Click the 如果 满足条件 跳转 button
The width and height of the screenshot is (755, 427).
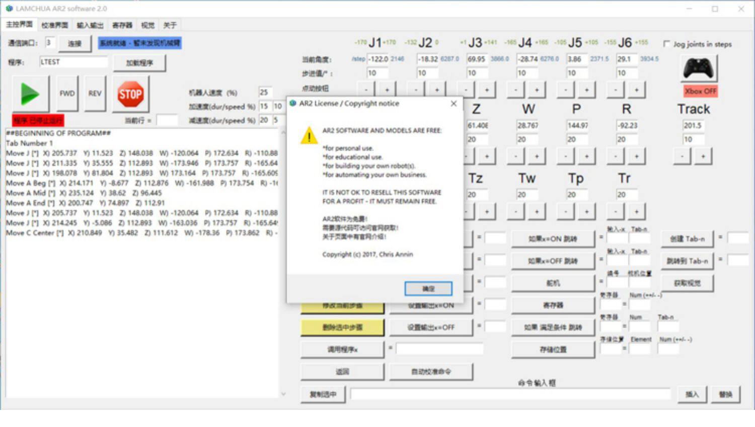pos(553,327)
